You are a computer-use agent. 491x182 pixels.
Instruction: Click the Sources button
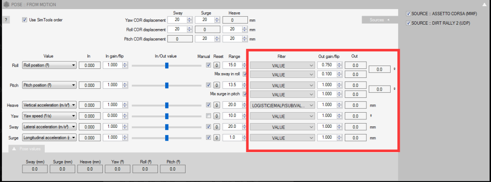tap(379, 19)
